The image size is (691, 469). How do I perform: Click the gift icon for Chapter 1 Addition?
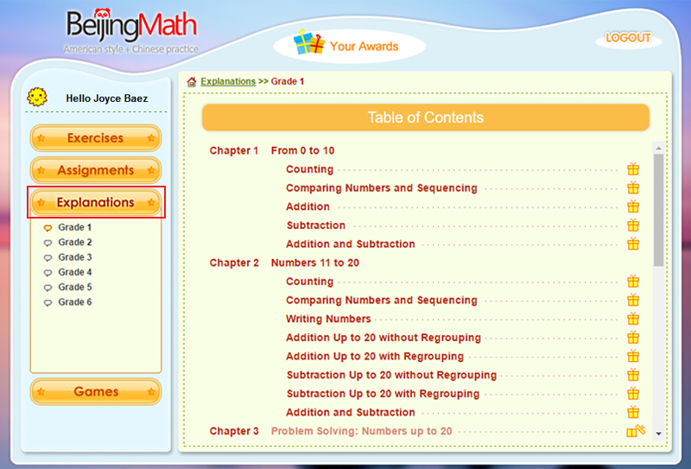coord(633,206)
